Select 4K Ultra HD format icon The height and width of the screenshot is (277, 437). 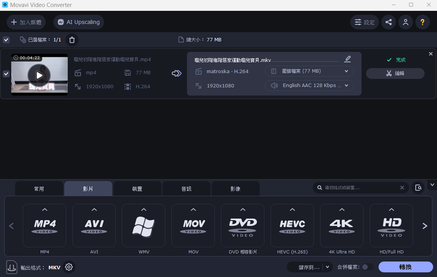click(342, 226)
